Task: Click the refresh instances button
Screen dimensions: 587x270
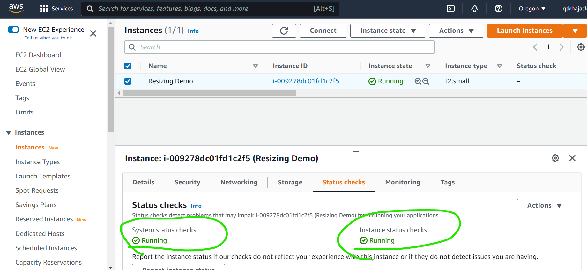Action: click(284, 31)
